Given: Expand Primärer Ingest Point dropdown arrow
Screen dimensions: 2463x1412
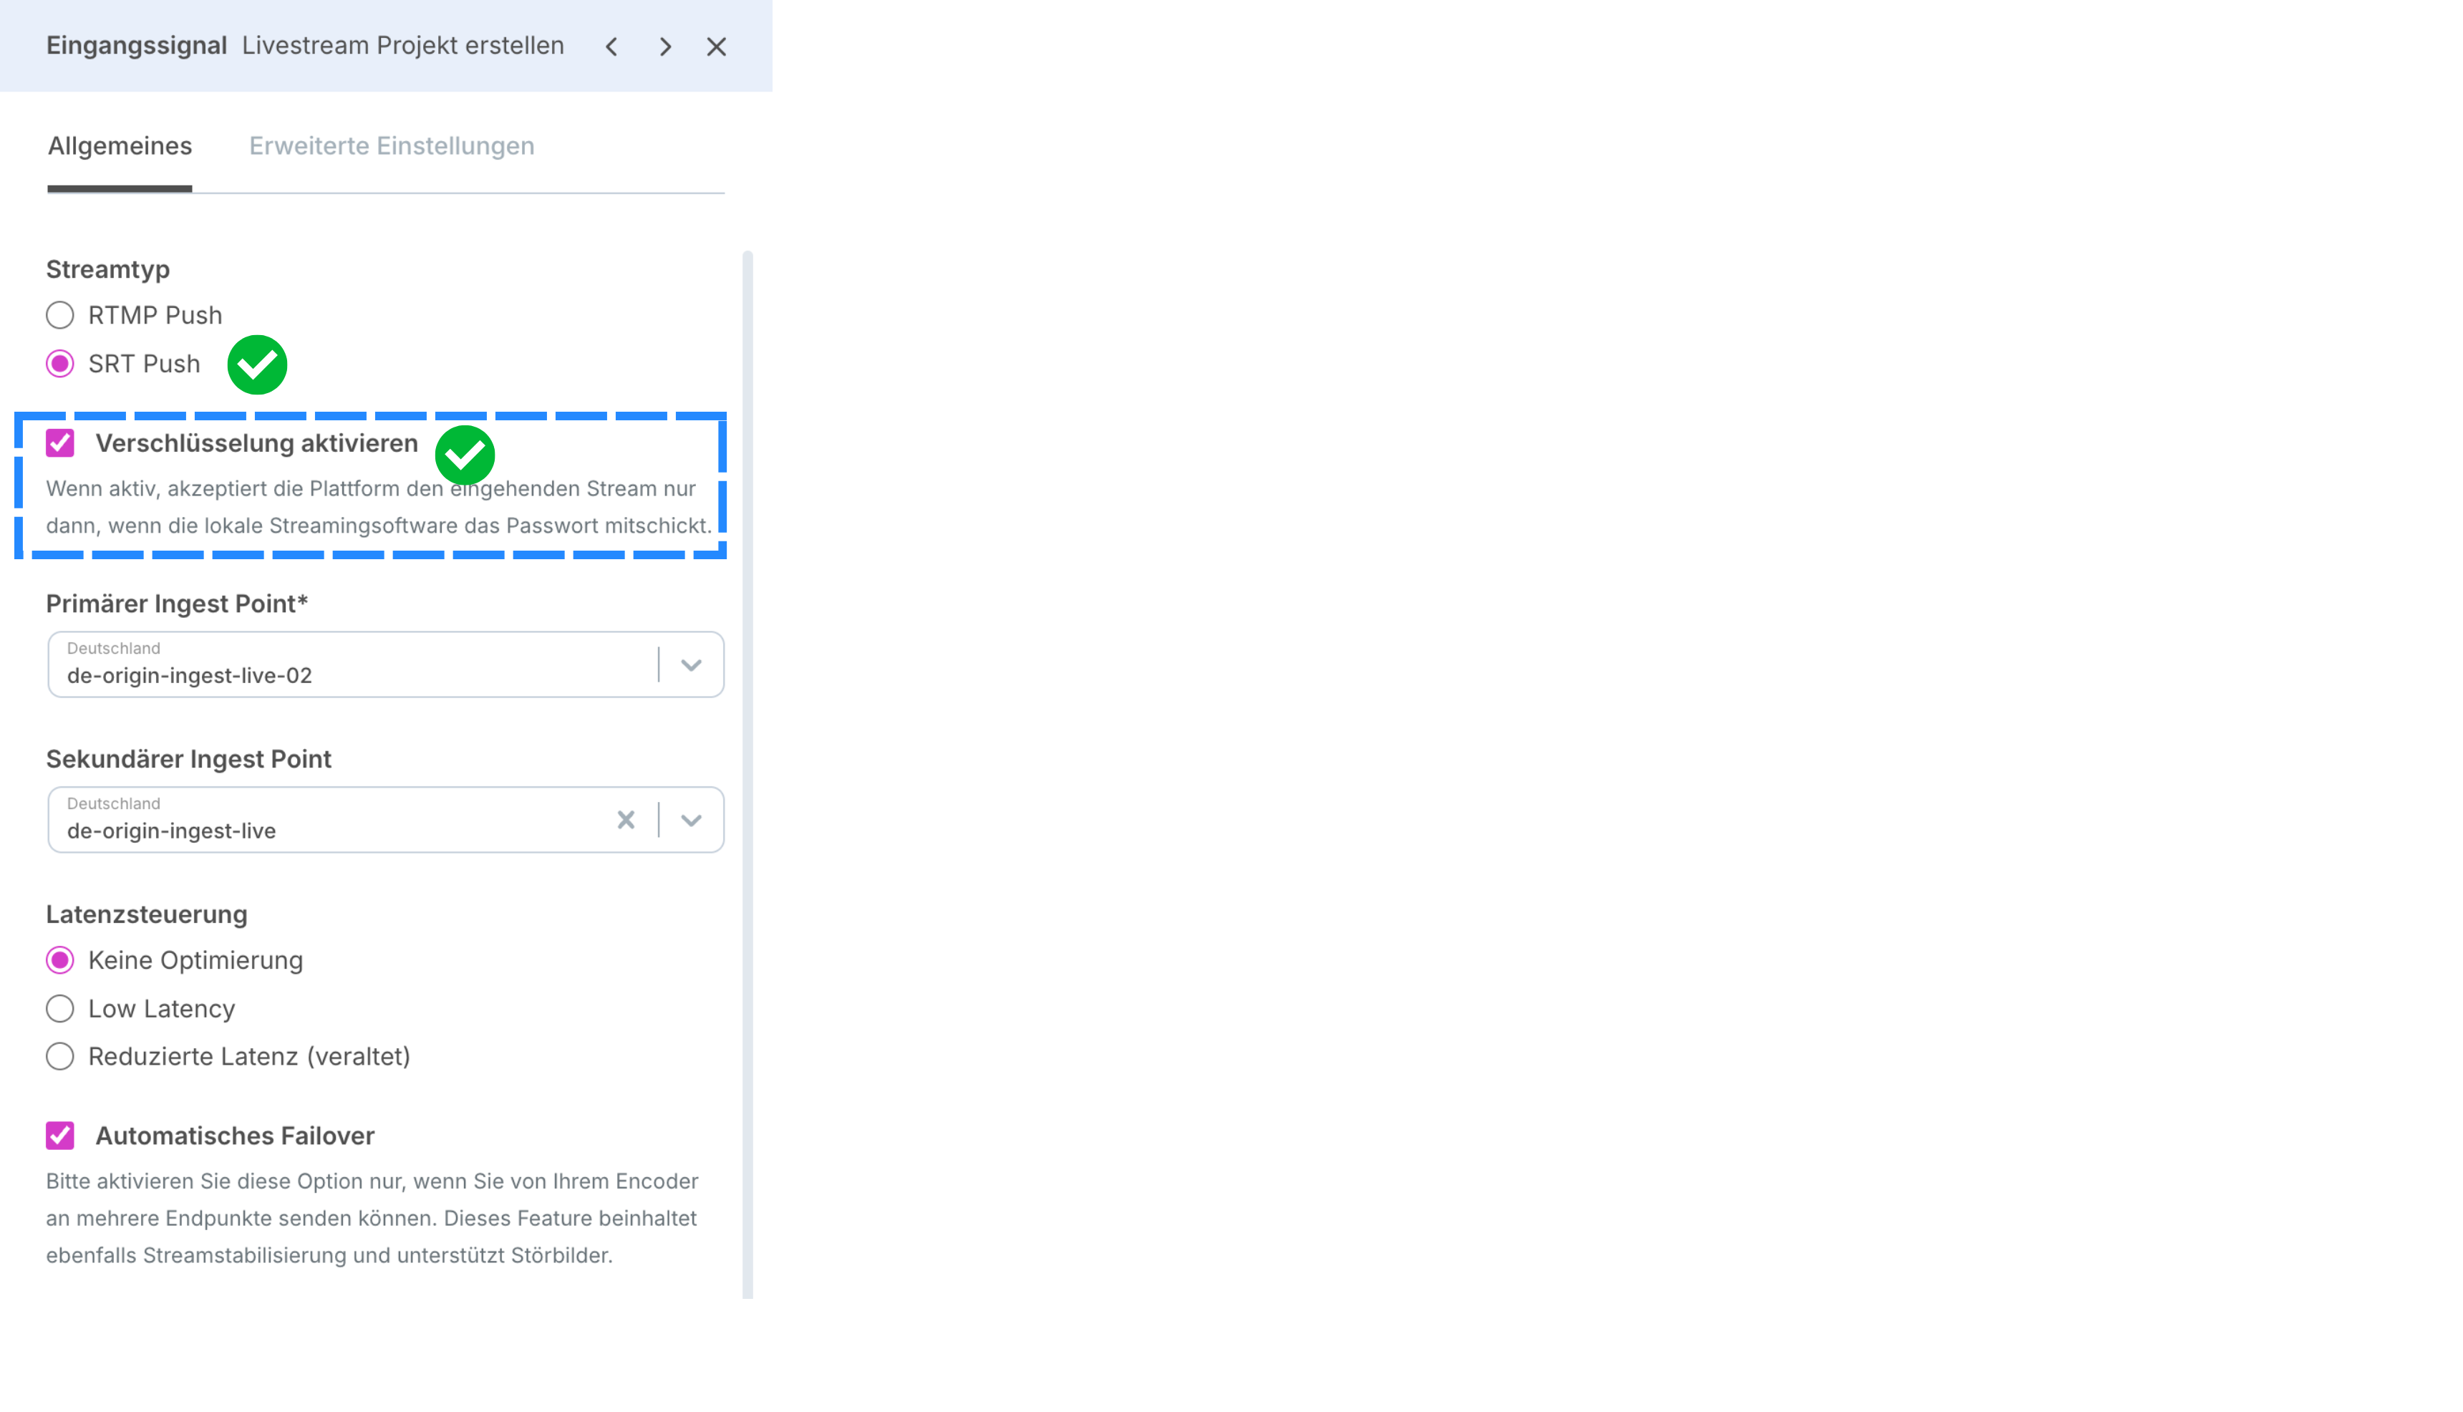Looking at the screenshot, I should pyautogui.click(x=692, y=665).
